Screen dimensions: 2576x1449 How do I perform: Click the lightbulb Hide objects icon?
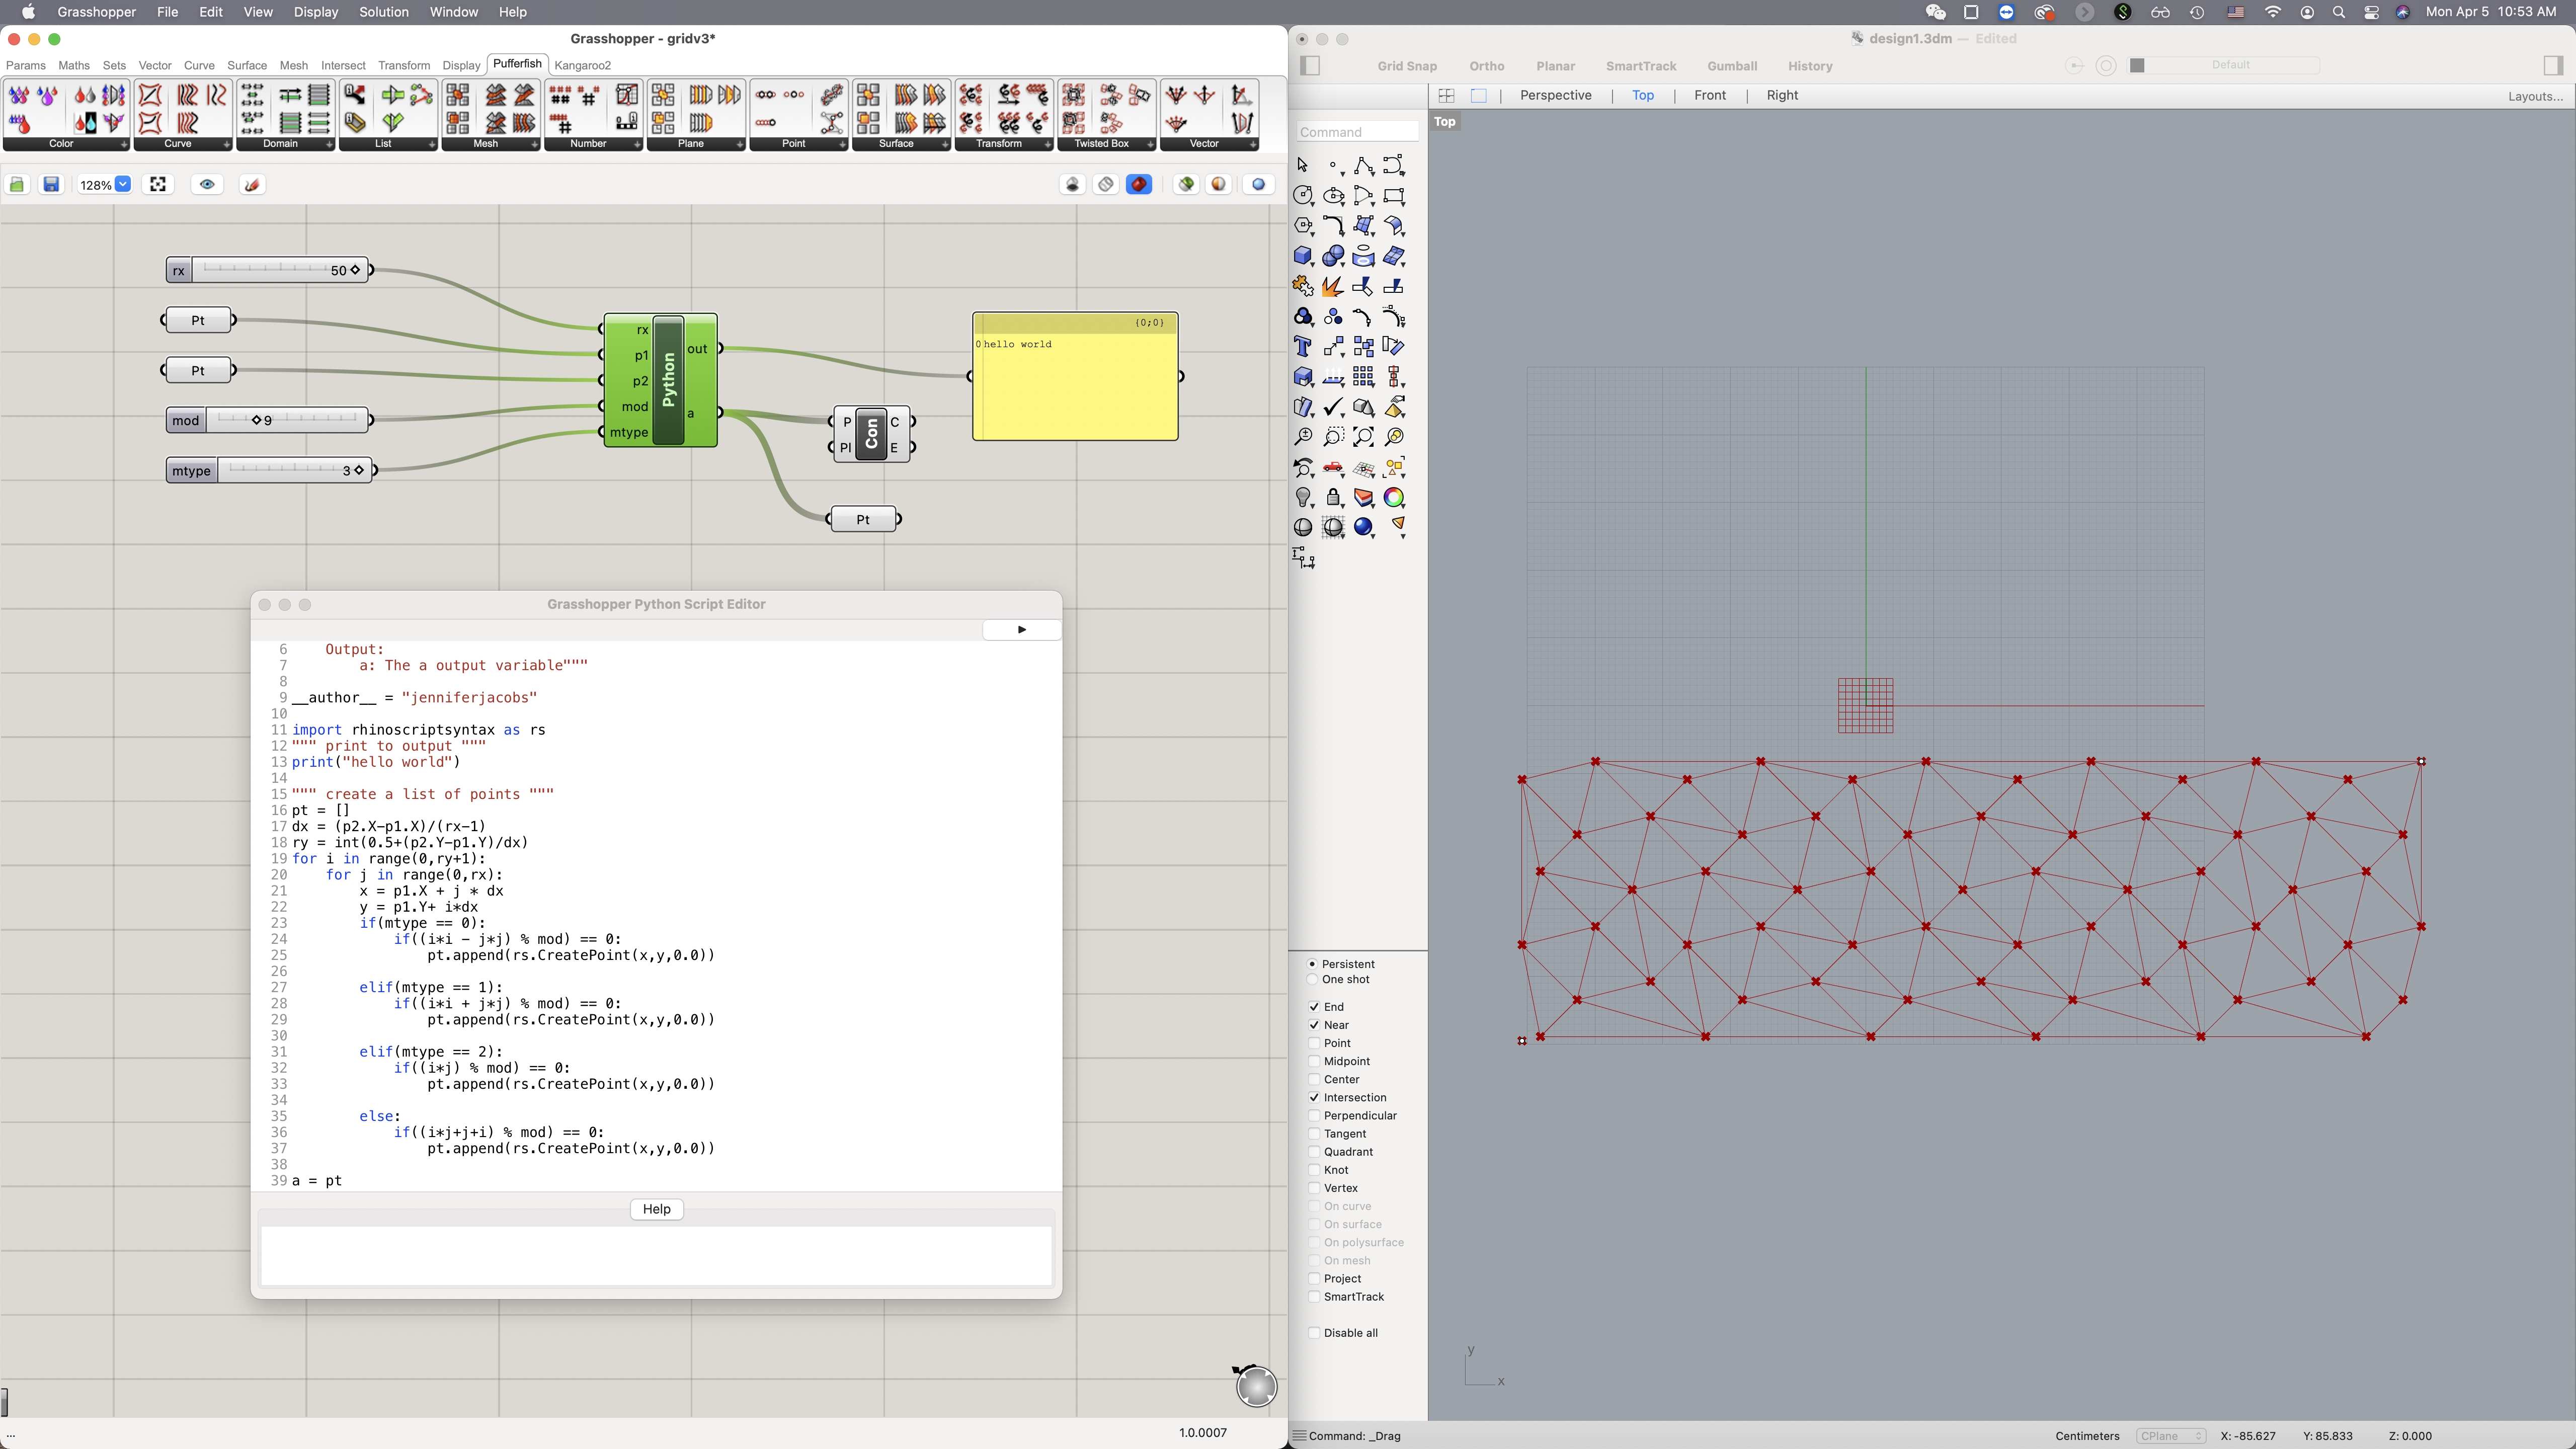tap(1302, 497)
